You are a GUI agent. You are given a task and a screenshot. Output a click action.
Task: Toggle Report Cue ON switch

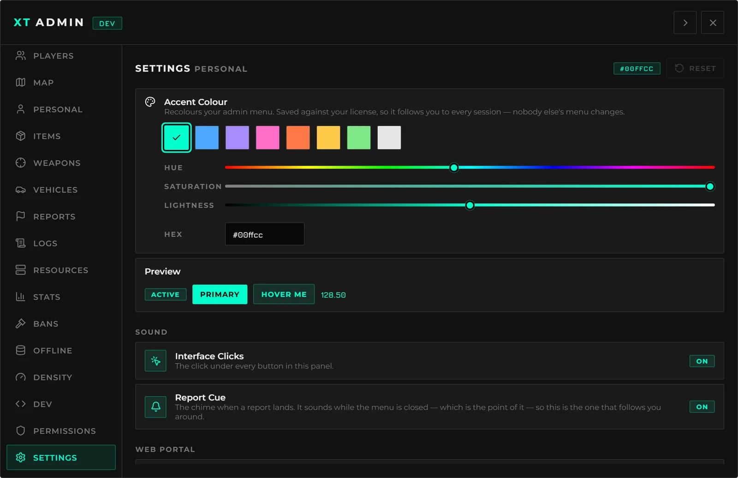point(702,407)
